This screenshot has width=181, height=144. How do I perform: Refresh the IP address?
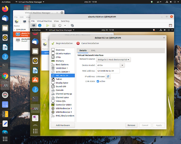pos(108,76)
